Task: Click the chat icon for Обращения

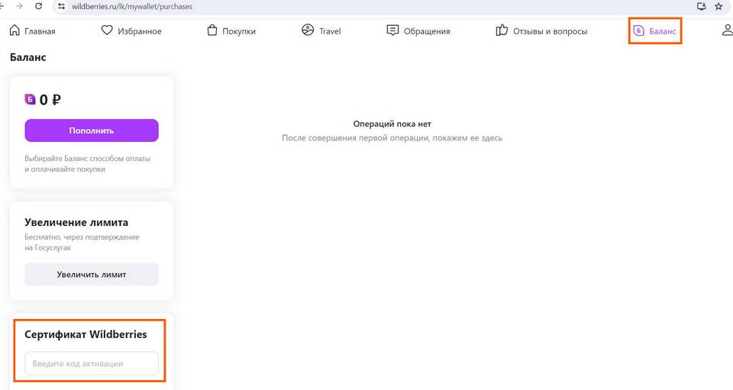Action: (392, 31)
